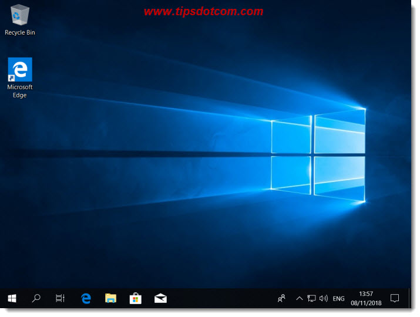This screenshot has width=420, height=317.
Task: Click the ENG input language indicator
Action: [x=338, y=298]
